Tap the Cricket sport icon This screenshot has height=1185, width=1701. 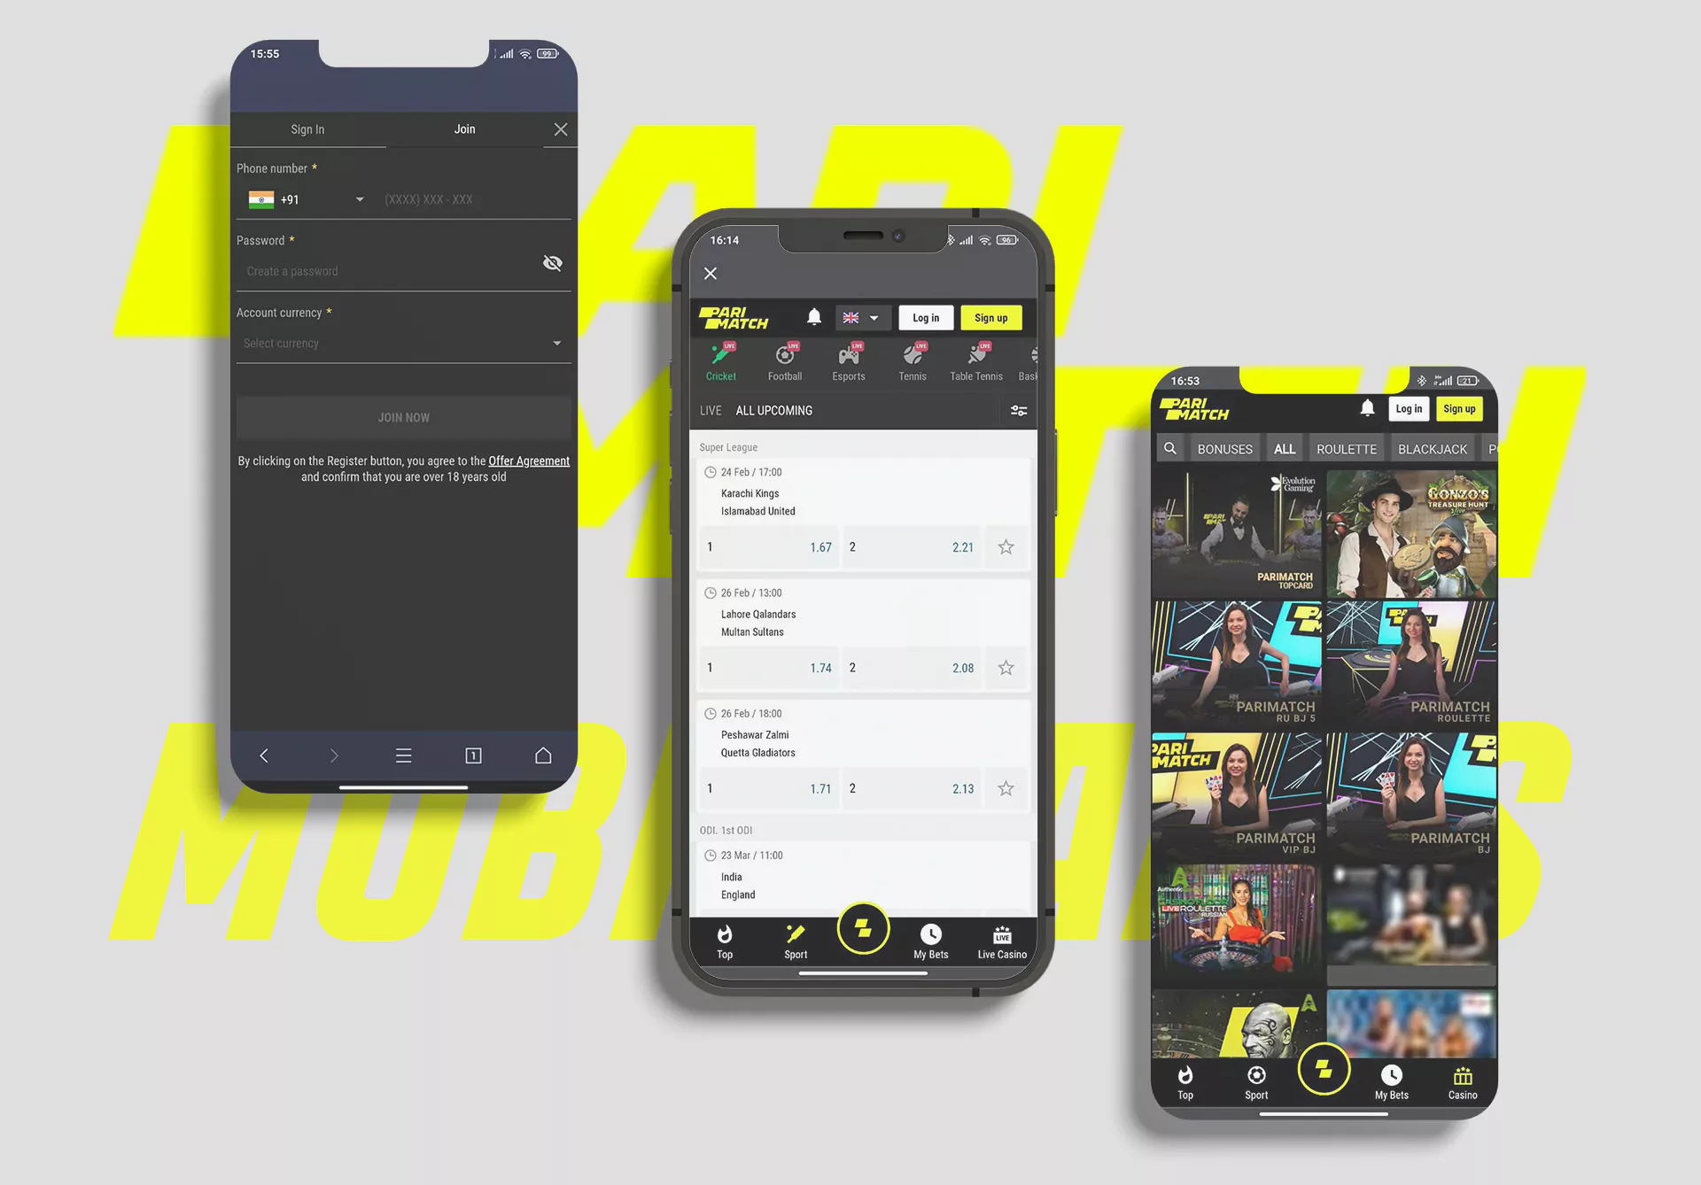click(x=721, y=362)
